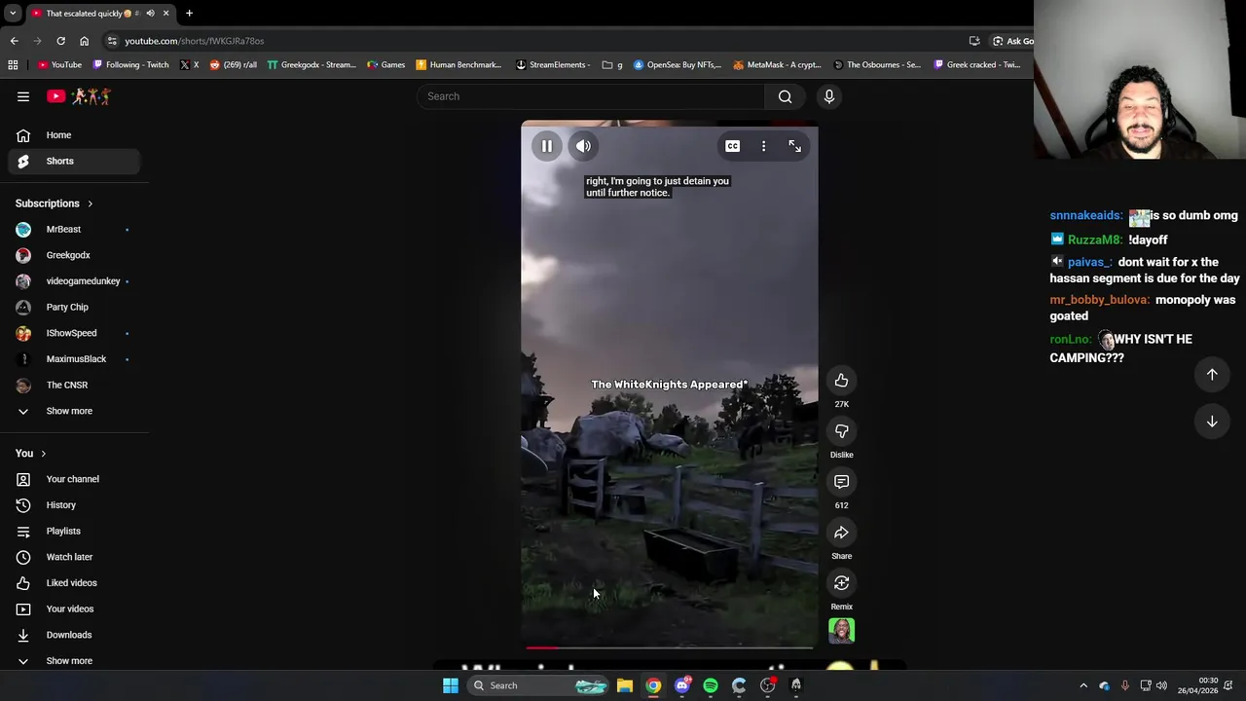1246x701 pixels.
Task: Dislike the current Short
Action: [x=841, y=431]
